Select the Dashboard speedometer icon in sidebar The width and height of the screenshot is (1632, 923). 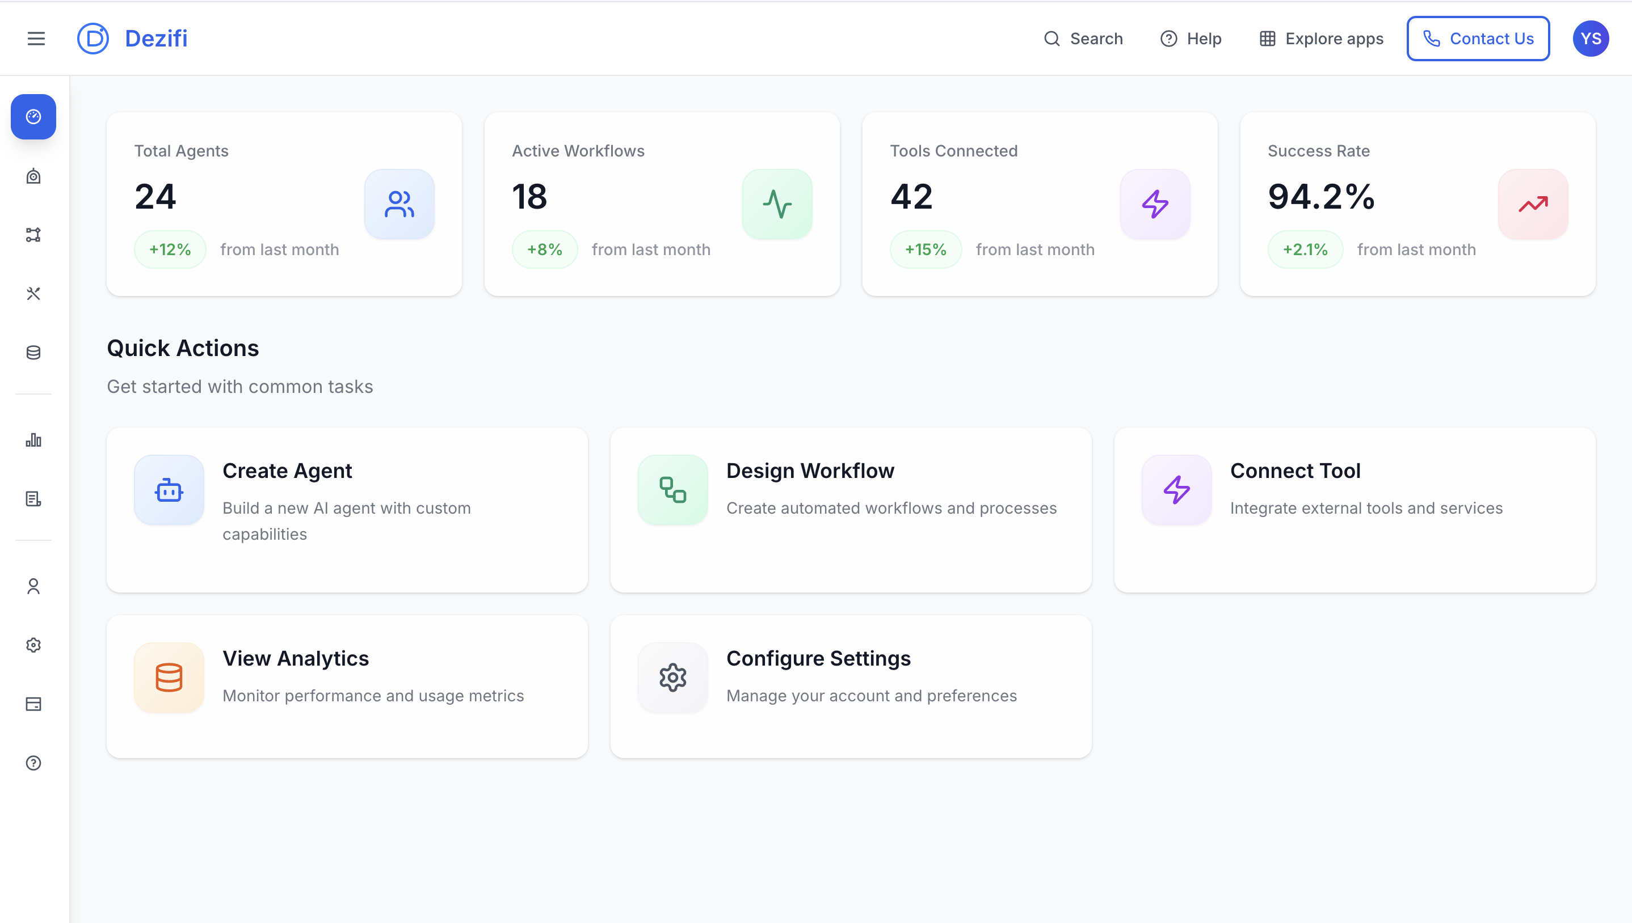coord(33,117)
